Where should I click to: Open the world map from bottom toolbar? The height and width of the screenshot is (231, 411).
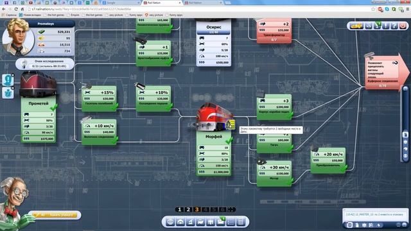pyautogui.click(x=170, y=222)
